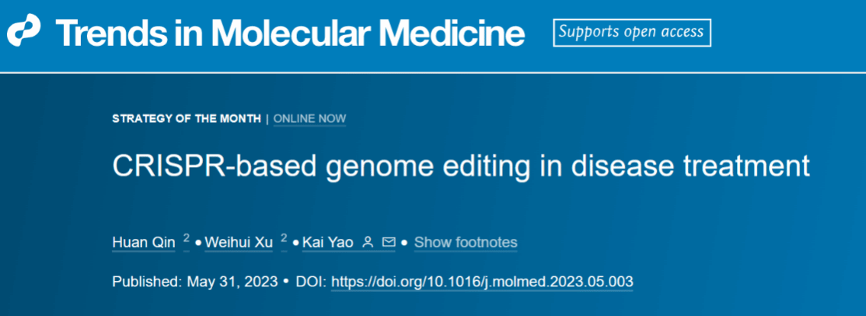The height and width of the screenshot is (316, 866).
Task: Expand Show footnotes
Action: 466,242
